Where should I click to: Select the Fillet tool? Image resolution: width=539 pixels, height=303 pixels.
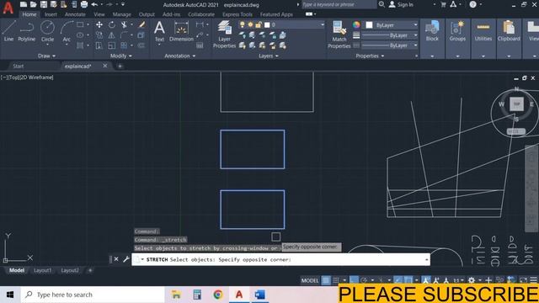(124, 35)
